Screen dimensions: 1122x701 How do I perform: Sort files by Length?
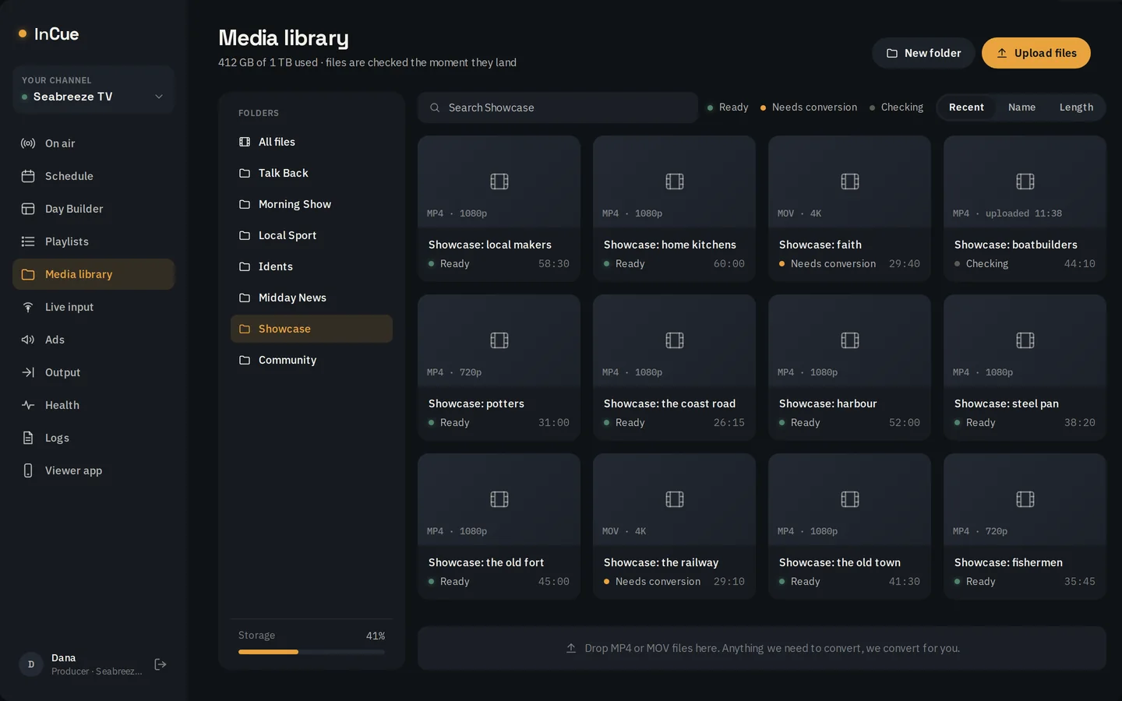[1076, 107]
